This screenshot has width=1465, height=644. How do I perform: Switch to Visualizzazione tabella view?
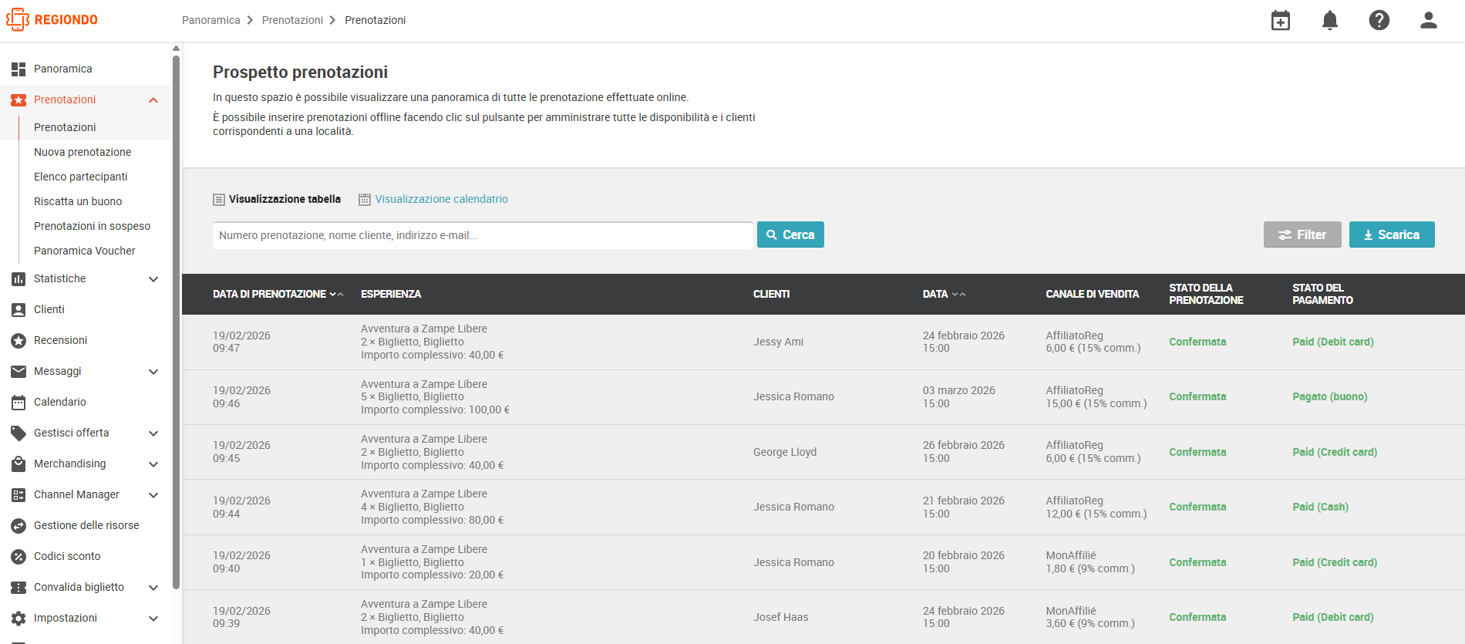[285, 199]
